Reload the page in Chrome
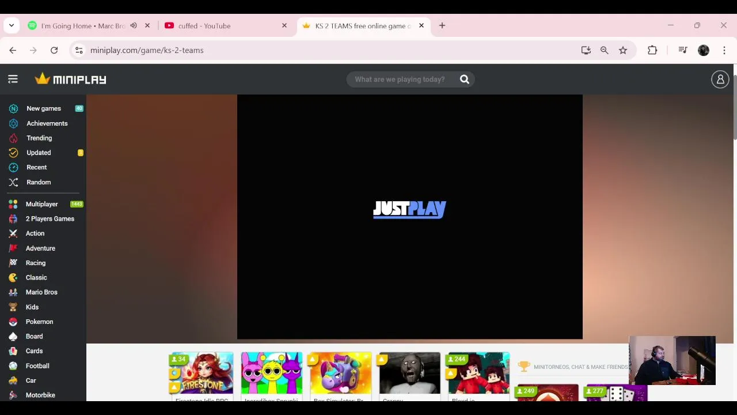737x415 pixels. [54, 50]
